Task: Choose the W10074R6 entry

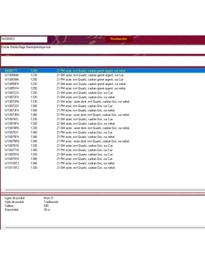Action: (103, 128)
